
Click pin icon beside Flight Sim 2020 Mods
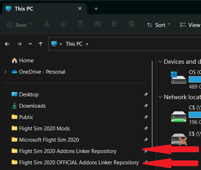coord(146,128)
